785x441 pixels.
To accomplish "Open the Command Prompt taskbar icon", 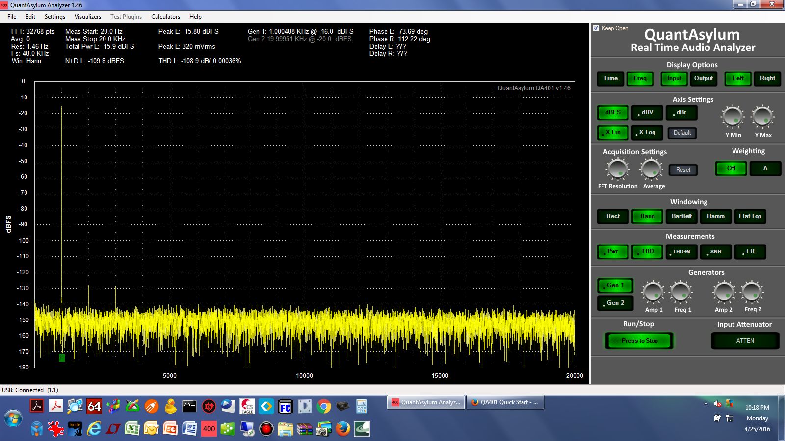I will click(189, 406).
